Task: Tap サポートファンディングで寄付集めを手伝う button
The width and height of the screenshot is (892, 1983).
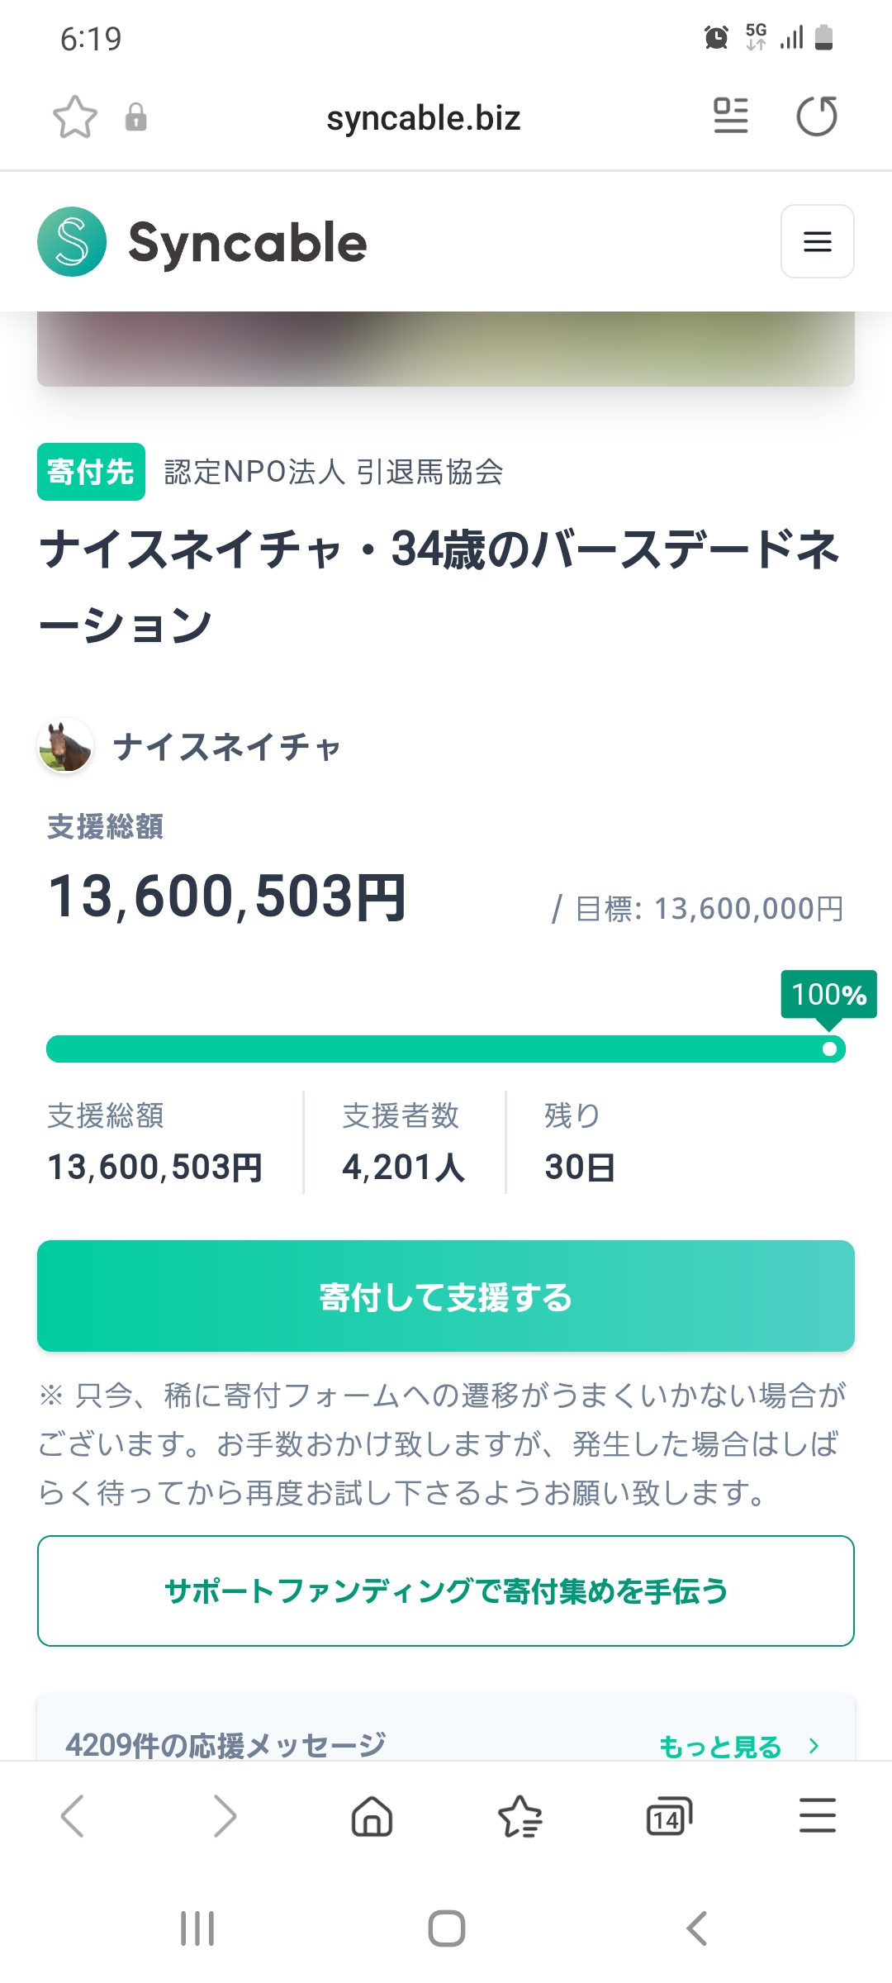Action: (446, 1591)
